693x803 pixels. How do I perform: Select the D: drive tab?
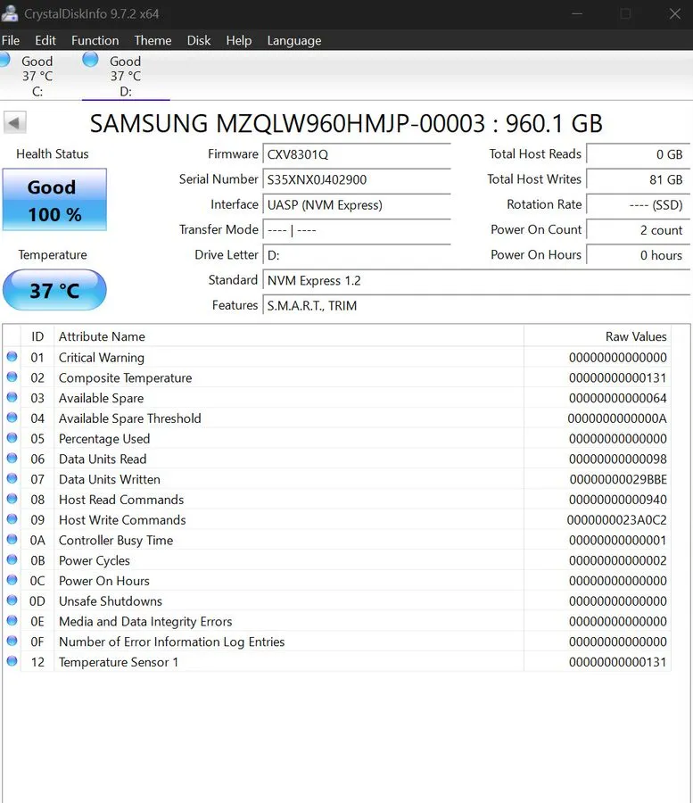pos(126,76)
